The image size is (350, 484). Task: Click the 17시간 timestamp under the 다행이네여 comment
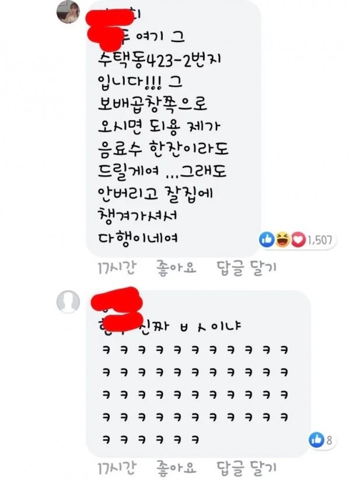116,267
